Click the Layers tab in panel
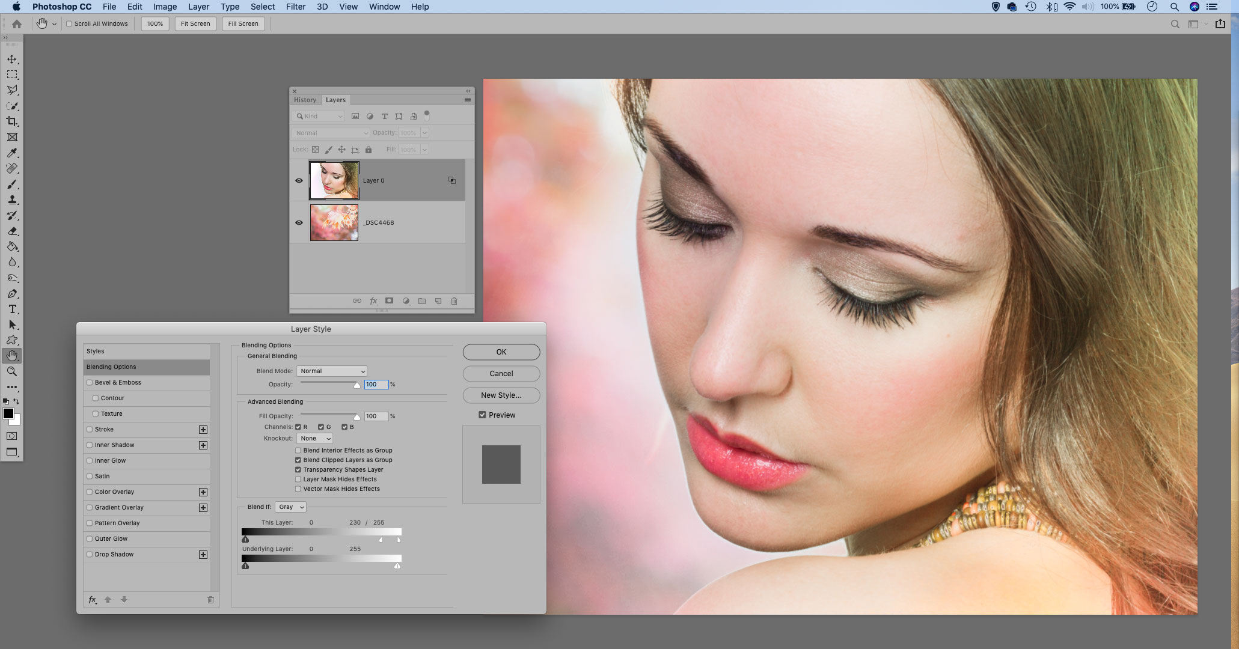1239x649 pixels. click(334, 99)
